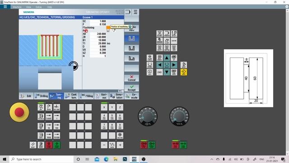Click the center Select cursor key
This screenshot has width=289, height=163.
pos(167,65)
